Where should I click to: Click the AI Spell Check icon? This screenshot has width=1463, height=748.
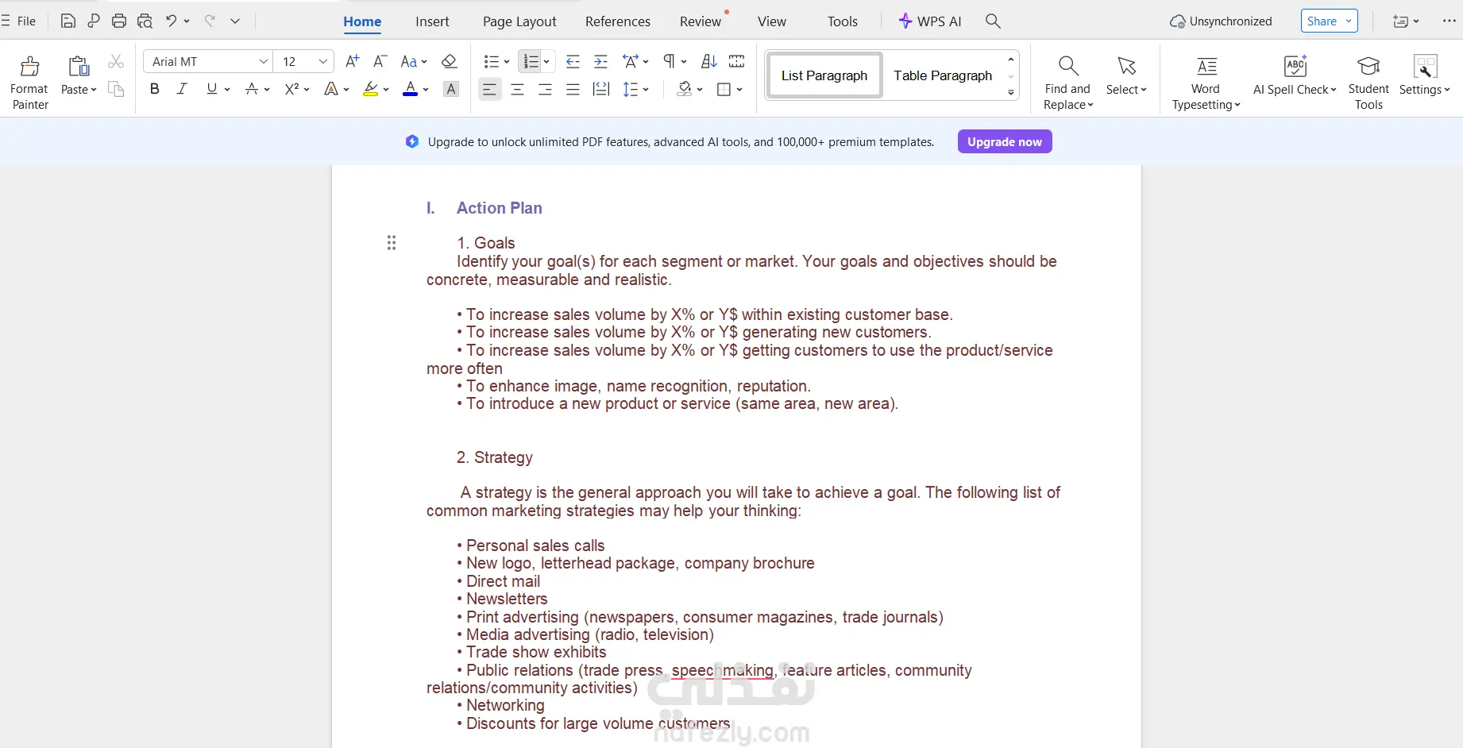tap(1295, 66)
